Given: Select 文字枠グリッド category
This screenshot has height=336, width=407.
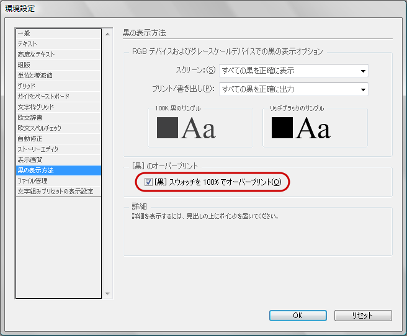Looking at the screenshot, I should [58, 107].
